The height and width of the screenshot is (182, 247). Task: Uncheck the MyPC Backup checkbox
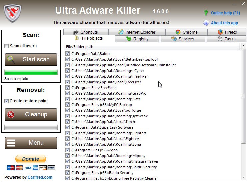tap(67, 105)
